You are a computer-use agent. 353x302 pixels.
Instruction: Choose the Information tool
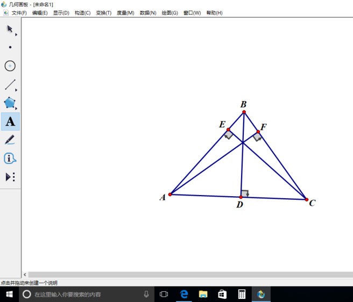click(x=10, y=159)
